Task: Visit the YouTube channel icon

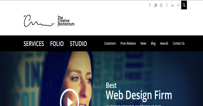Action: coord(161,5)
